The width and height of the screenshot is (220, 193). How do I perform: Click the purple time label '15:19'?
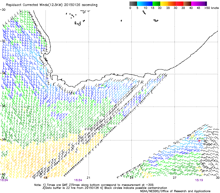pos(199,180)
